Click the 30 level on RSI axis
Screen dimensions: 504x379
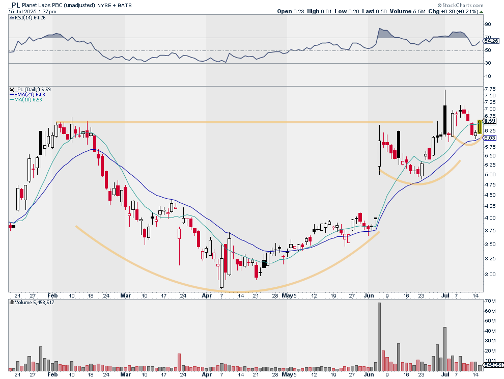(x=488, y=63)
